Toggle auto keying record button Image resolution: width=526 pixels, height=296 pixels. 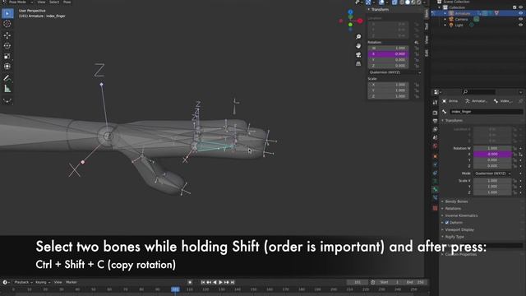[190, 282]
